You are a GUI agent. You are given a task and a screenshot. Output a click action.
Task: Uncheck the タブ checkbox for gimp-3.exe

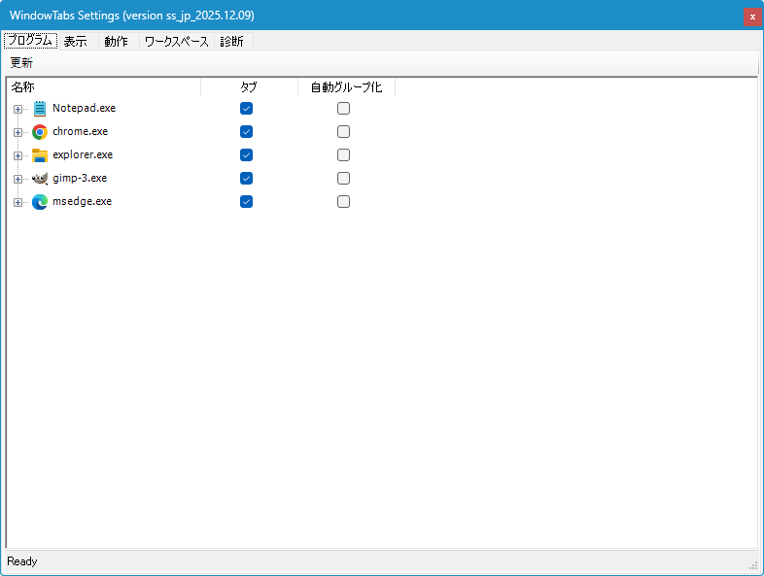(247, 179)
